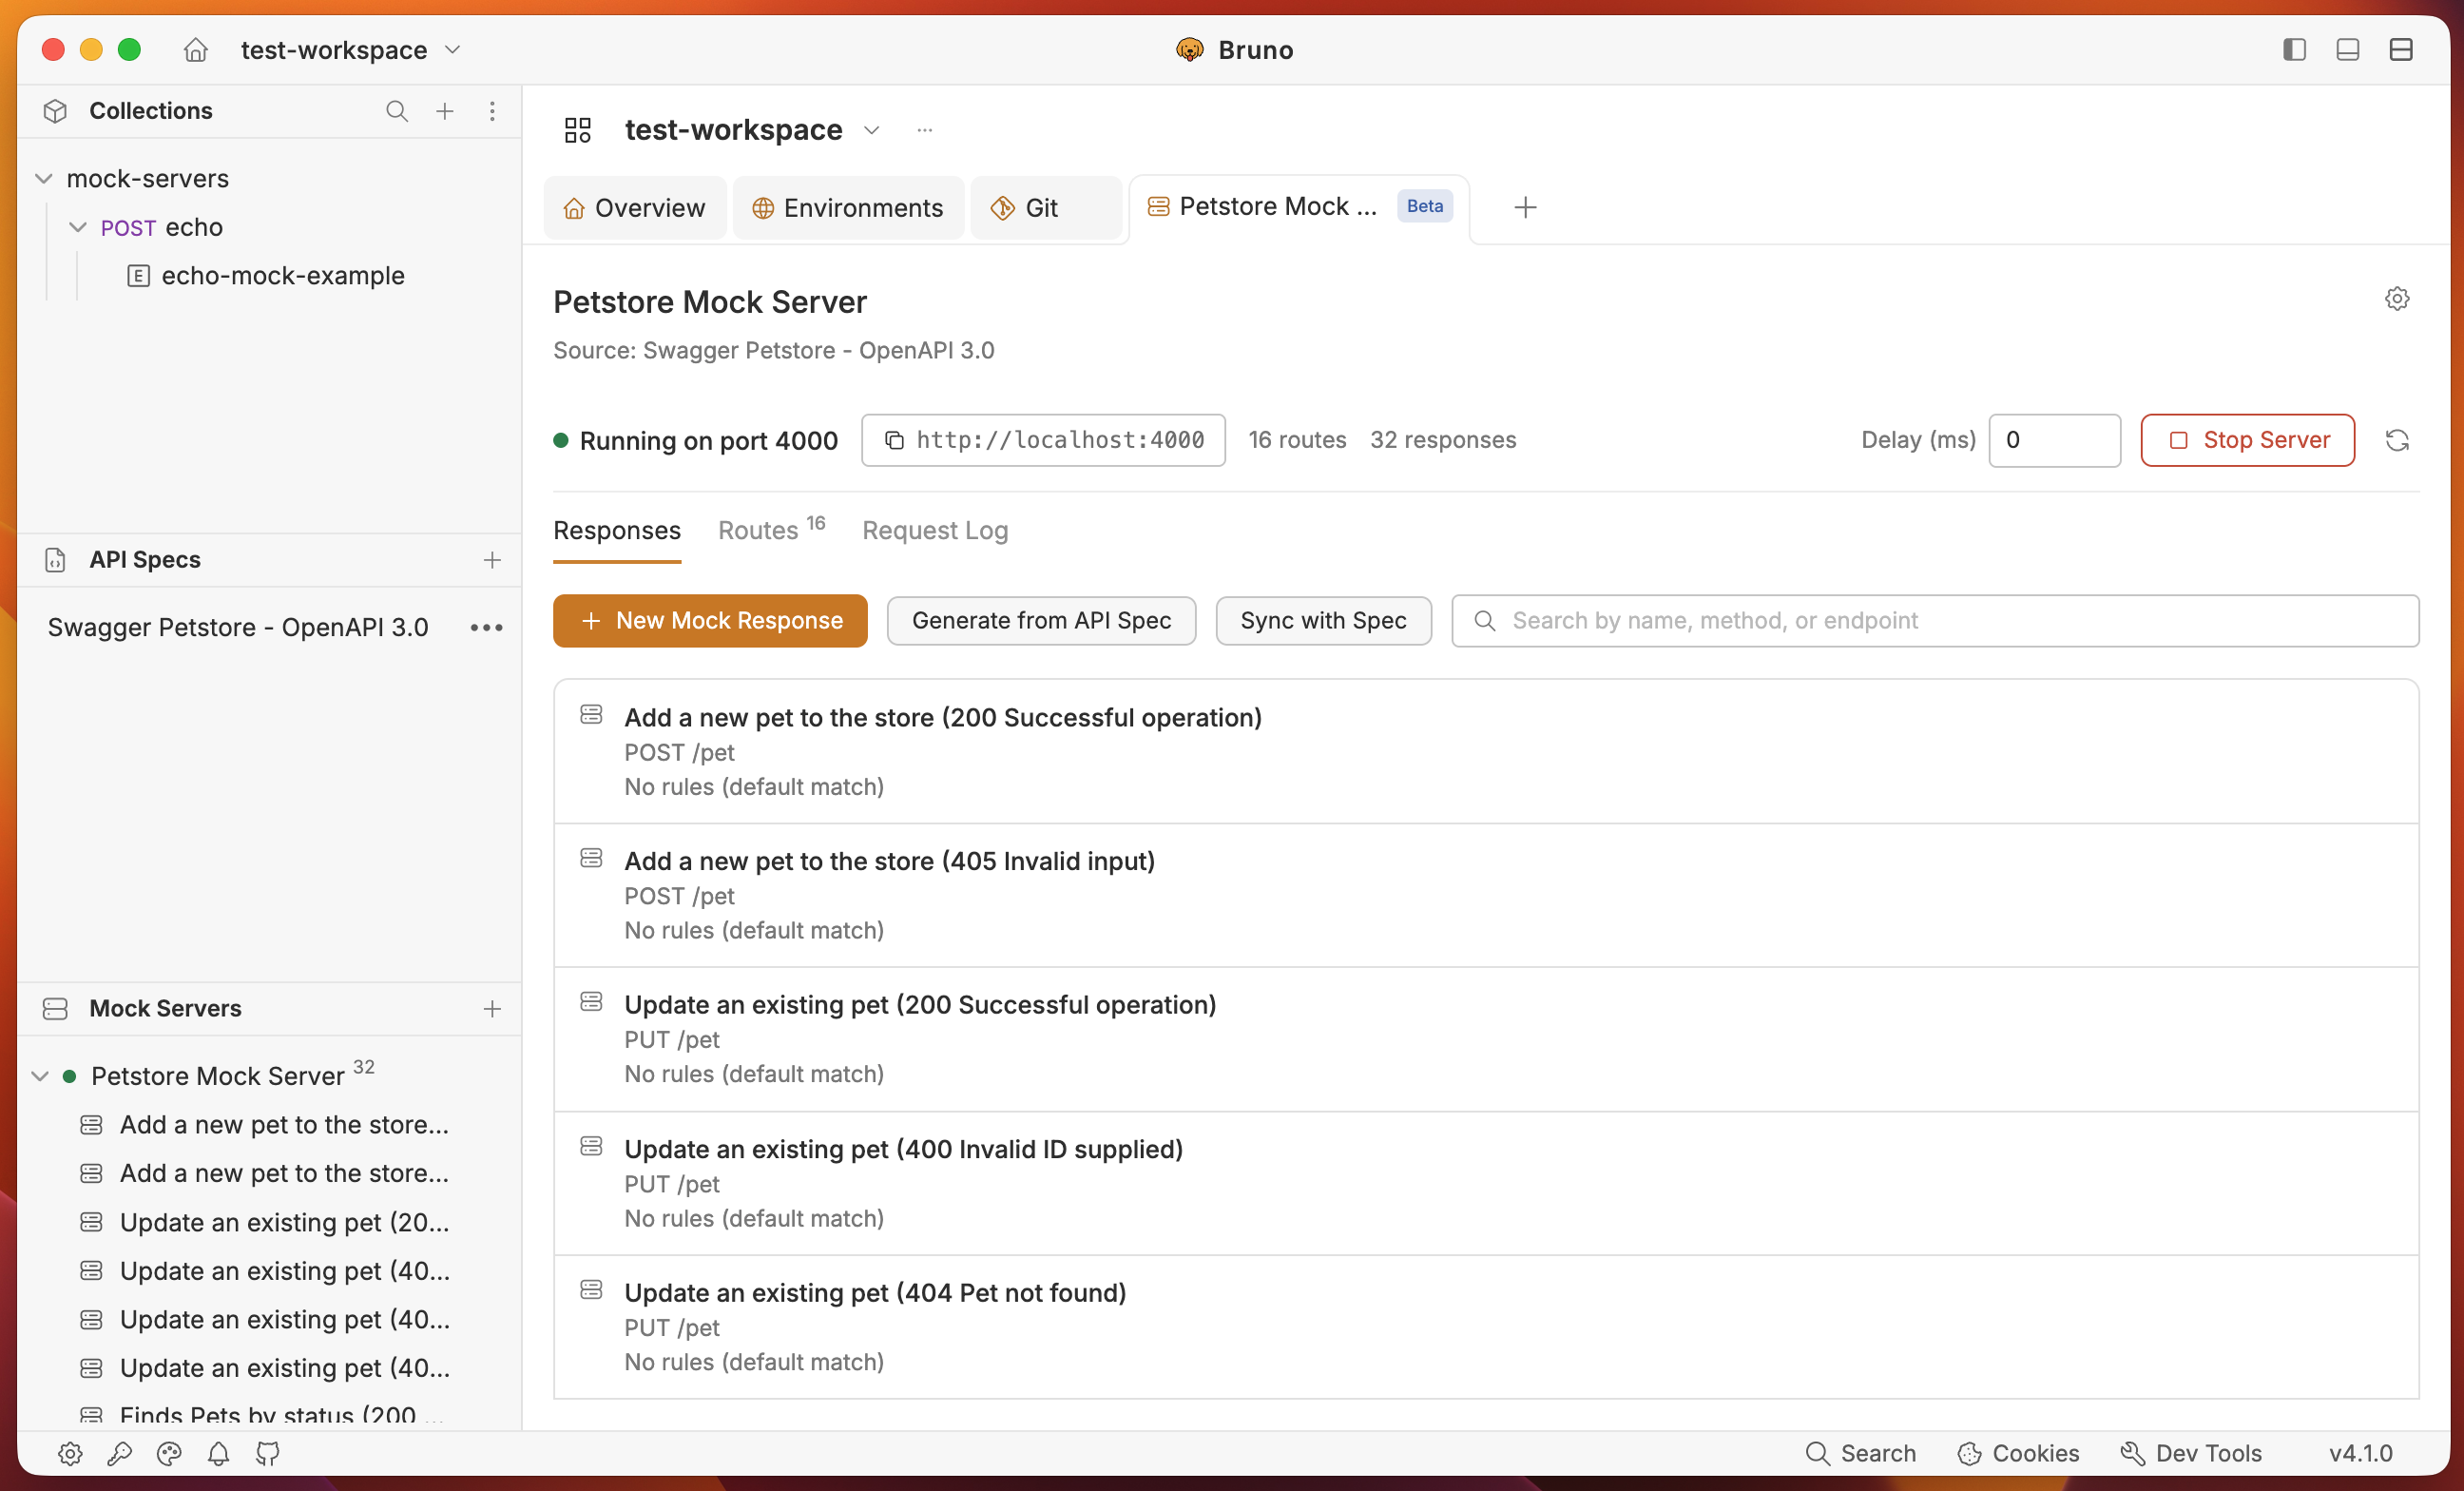Focus the Delay (ms) input field

(2054, 440)
